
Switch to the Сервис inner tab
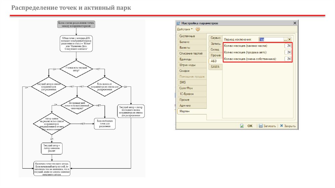215,38
